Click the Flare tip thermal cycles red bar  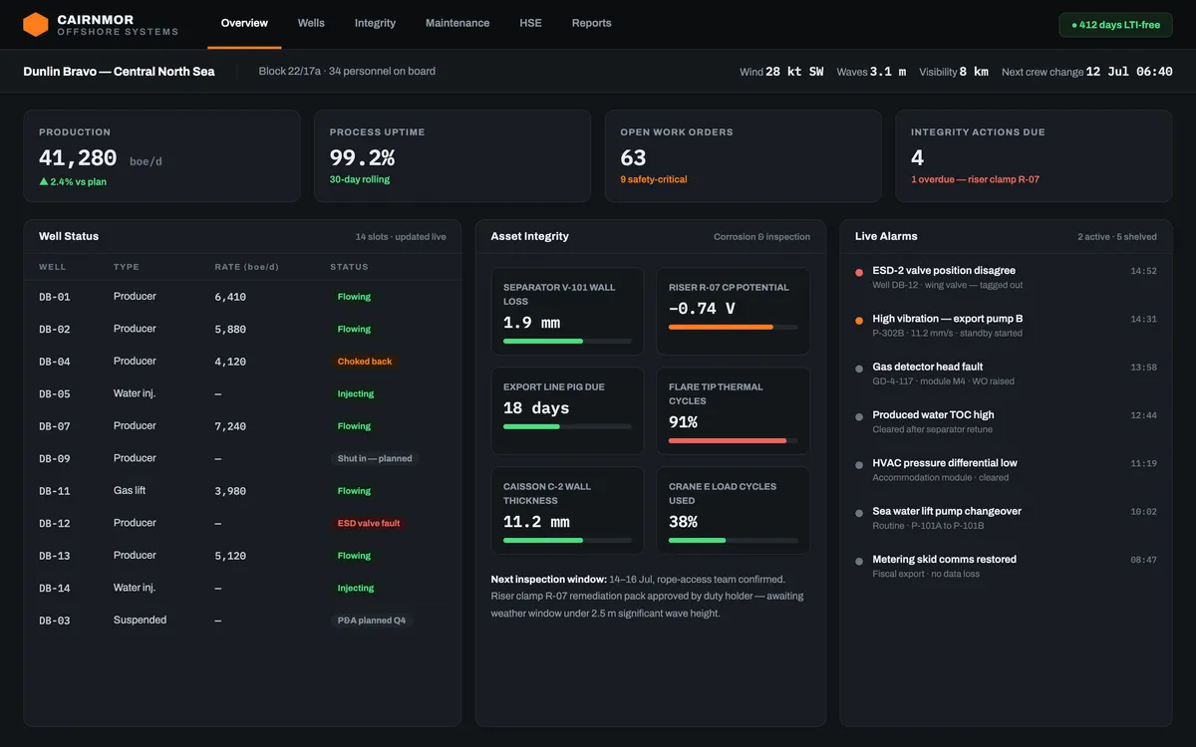pyautogui.click(x=733, y=440)
